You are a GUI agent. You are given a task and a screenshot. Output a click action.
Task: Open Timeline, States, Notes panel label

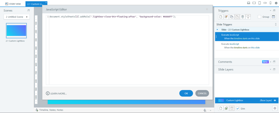(51, 110)
